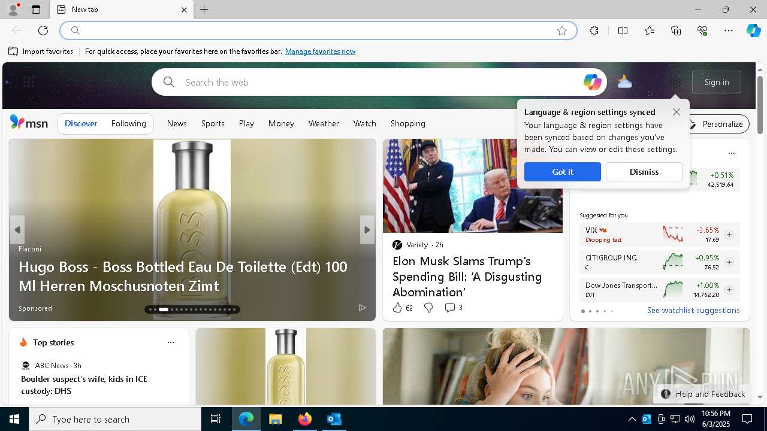This screenshot has width=767, height=431.
Task: Open Boulder suspect's wife ICE custody story
Action: pyautogui.click(x=84, y=385)
